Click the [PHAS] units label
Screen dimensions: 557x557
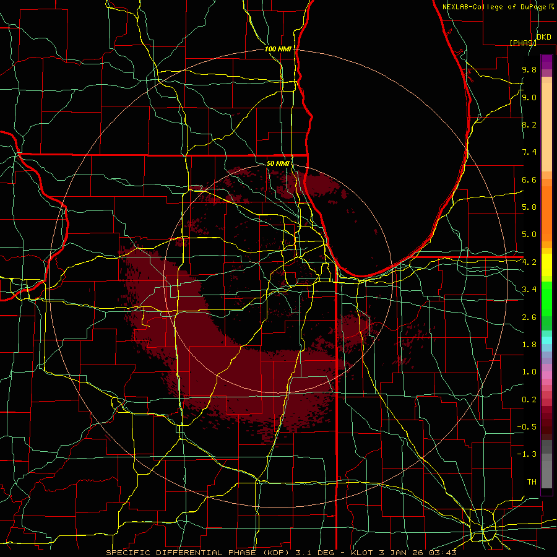coord(523,43)
